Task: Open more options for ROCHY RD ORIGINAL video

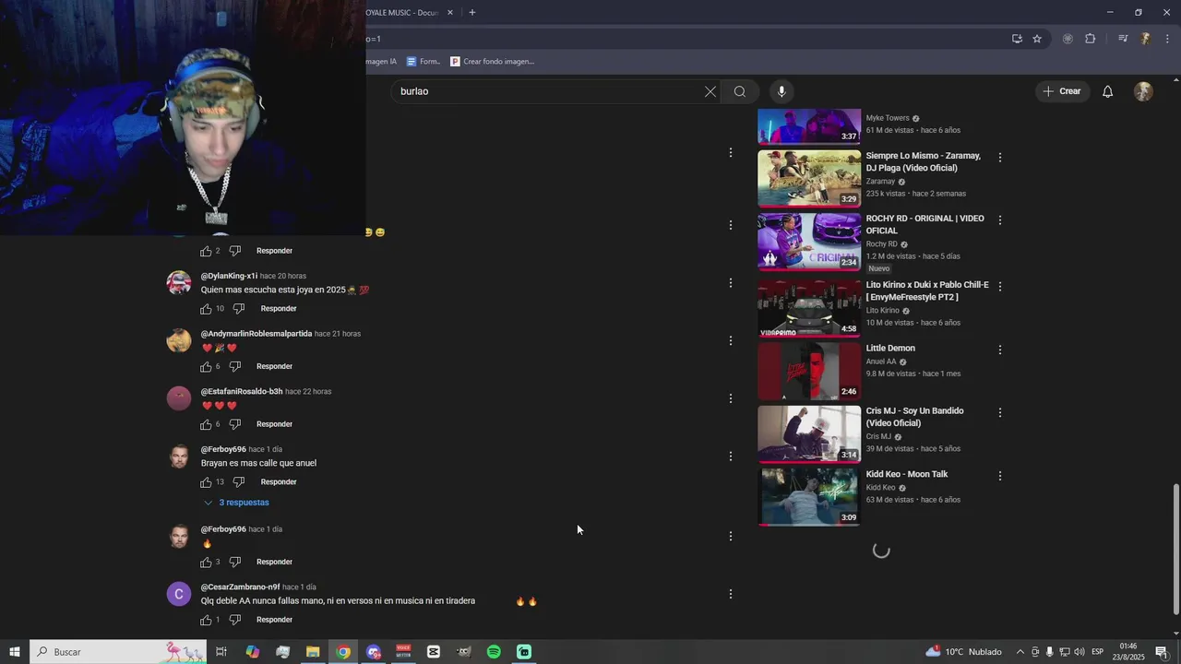Action: (x=999, y=220)
